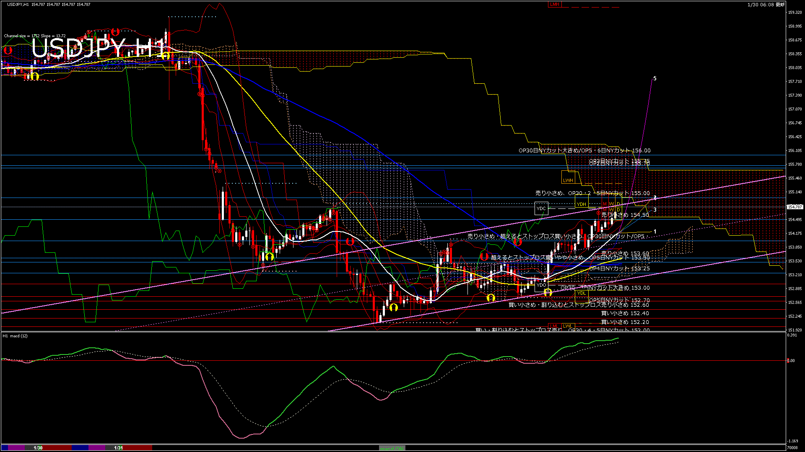Click the H1 macd (12) subwindow label
This screenshot has height=452, width=805.
[15, 336]
